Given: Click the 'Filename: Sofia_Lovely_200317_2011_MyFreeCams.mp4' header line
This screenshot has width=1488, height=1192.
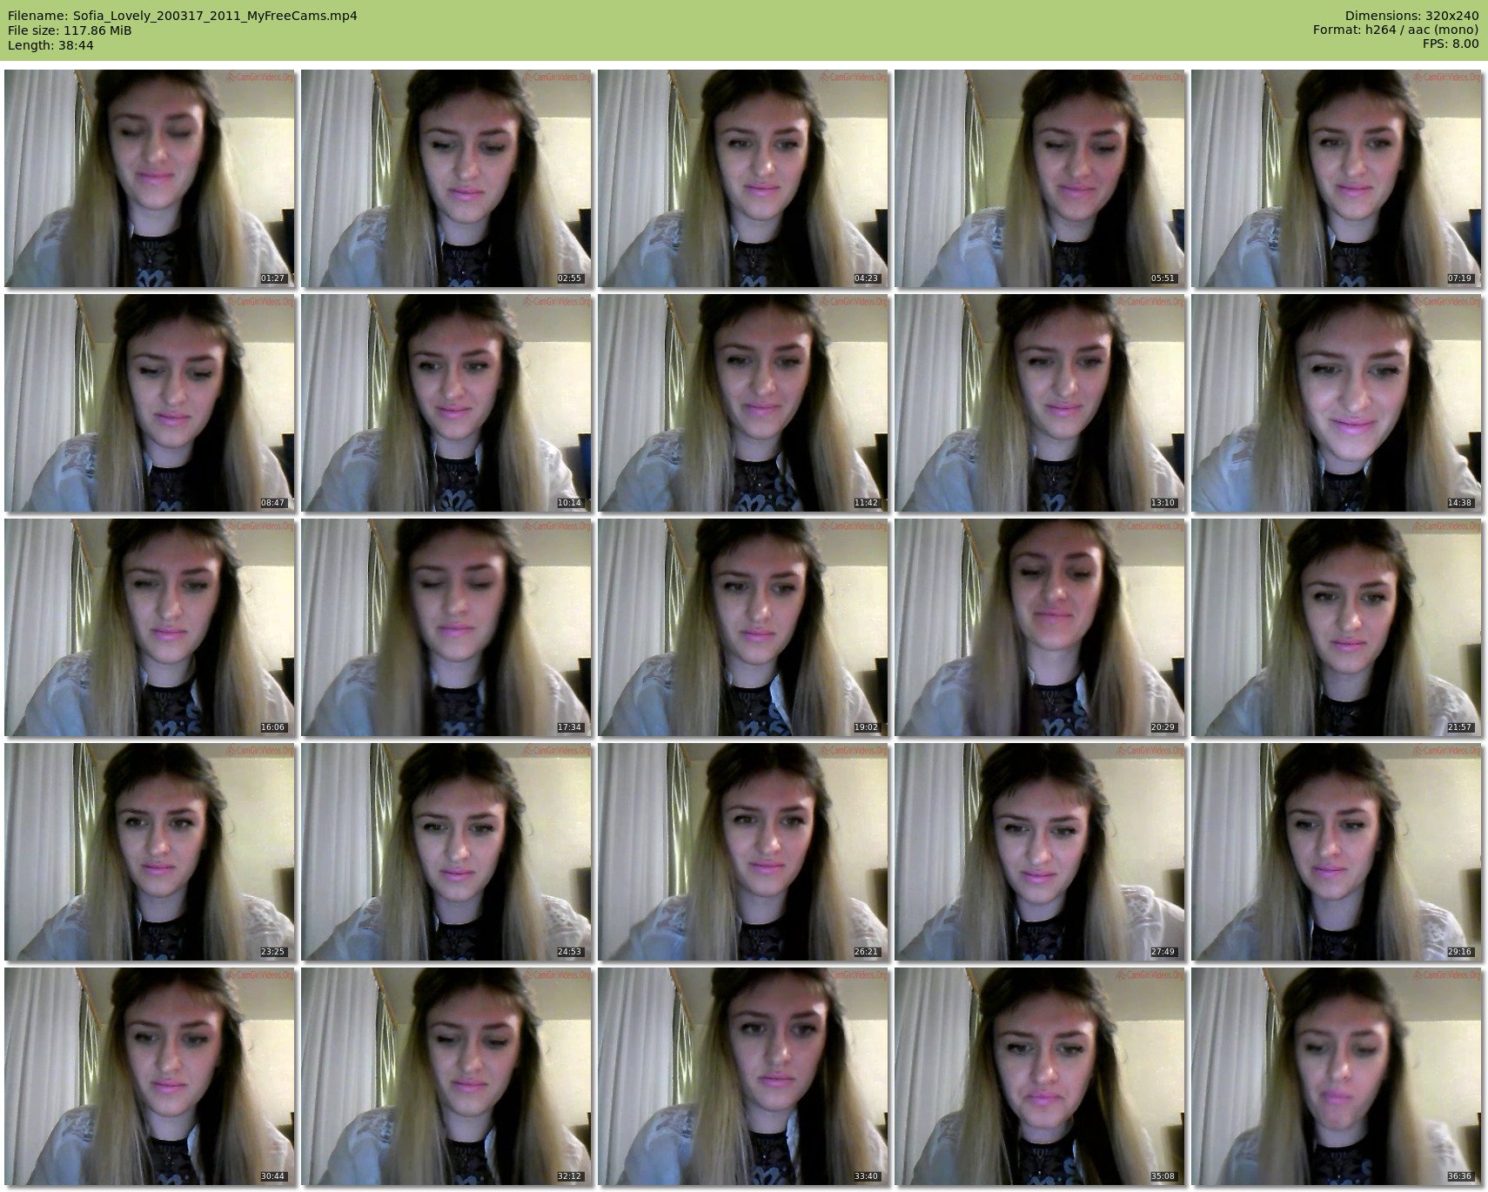Looking at the screenshot, I should coord(182,16).
